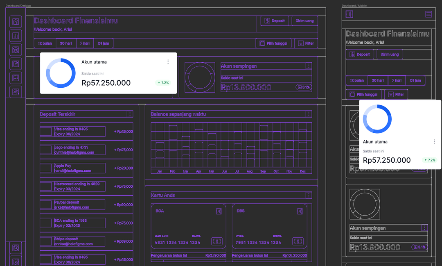442x266 pixels.
Task: Open the hamburger menu on the mobile frame
Action: tap(429, 14)
